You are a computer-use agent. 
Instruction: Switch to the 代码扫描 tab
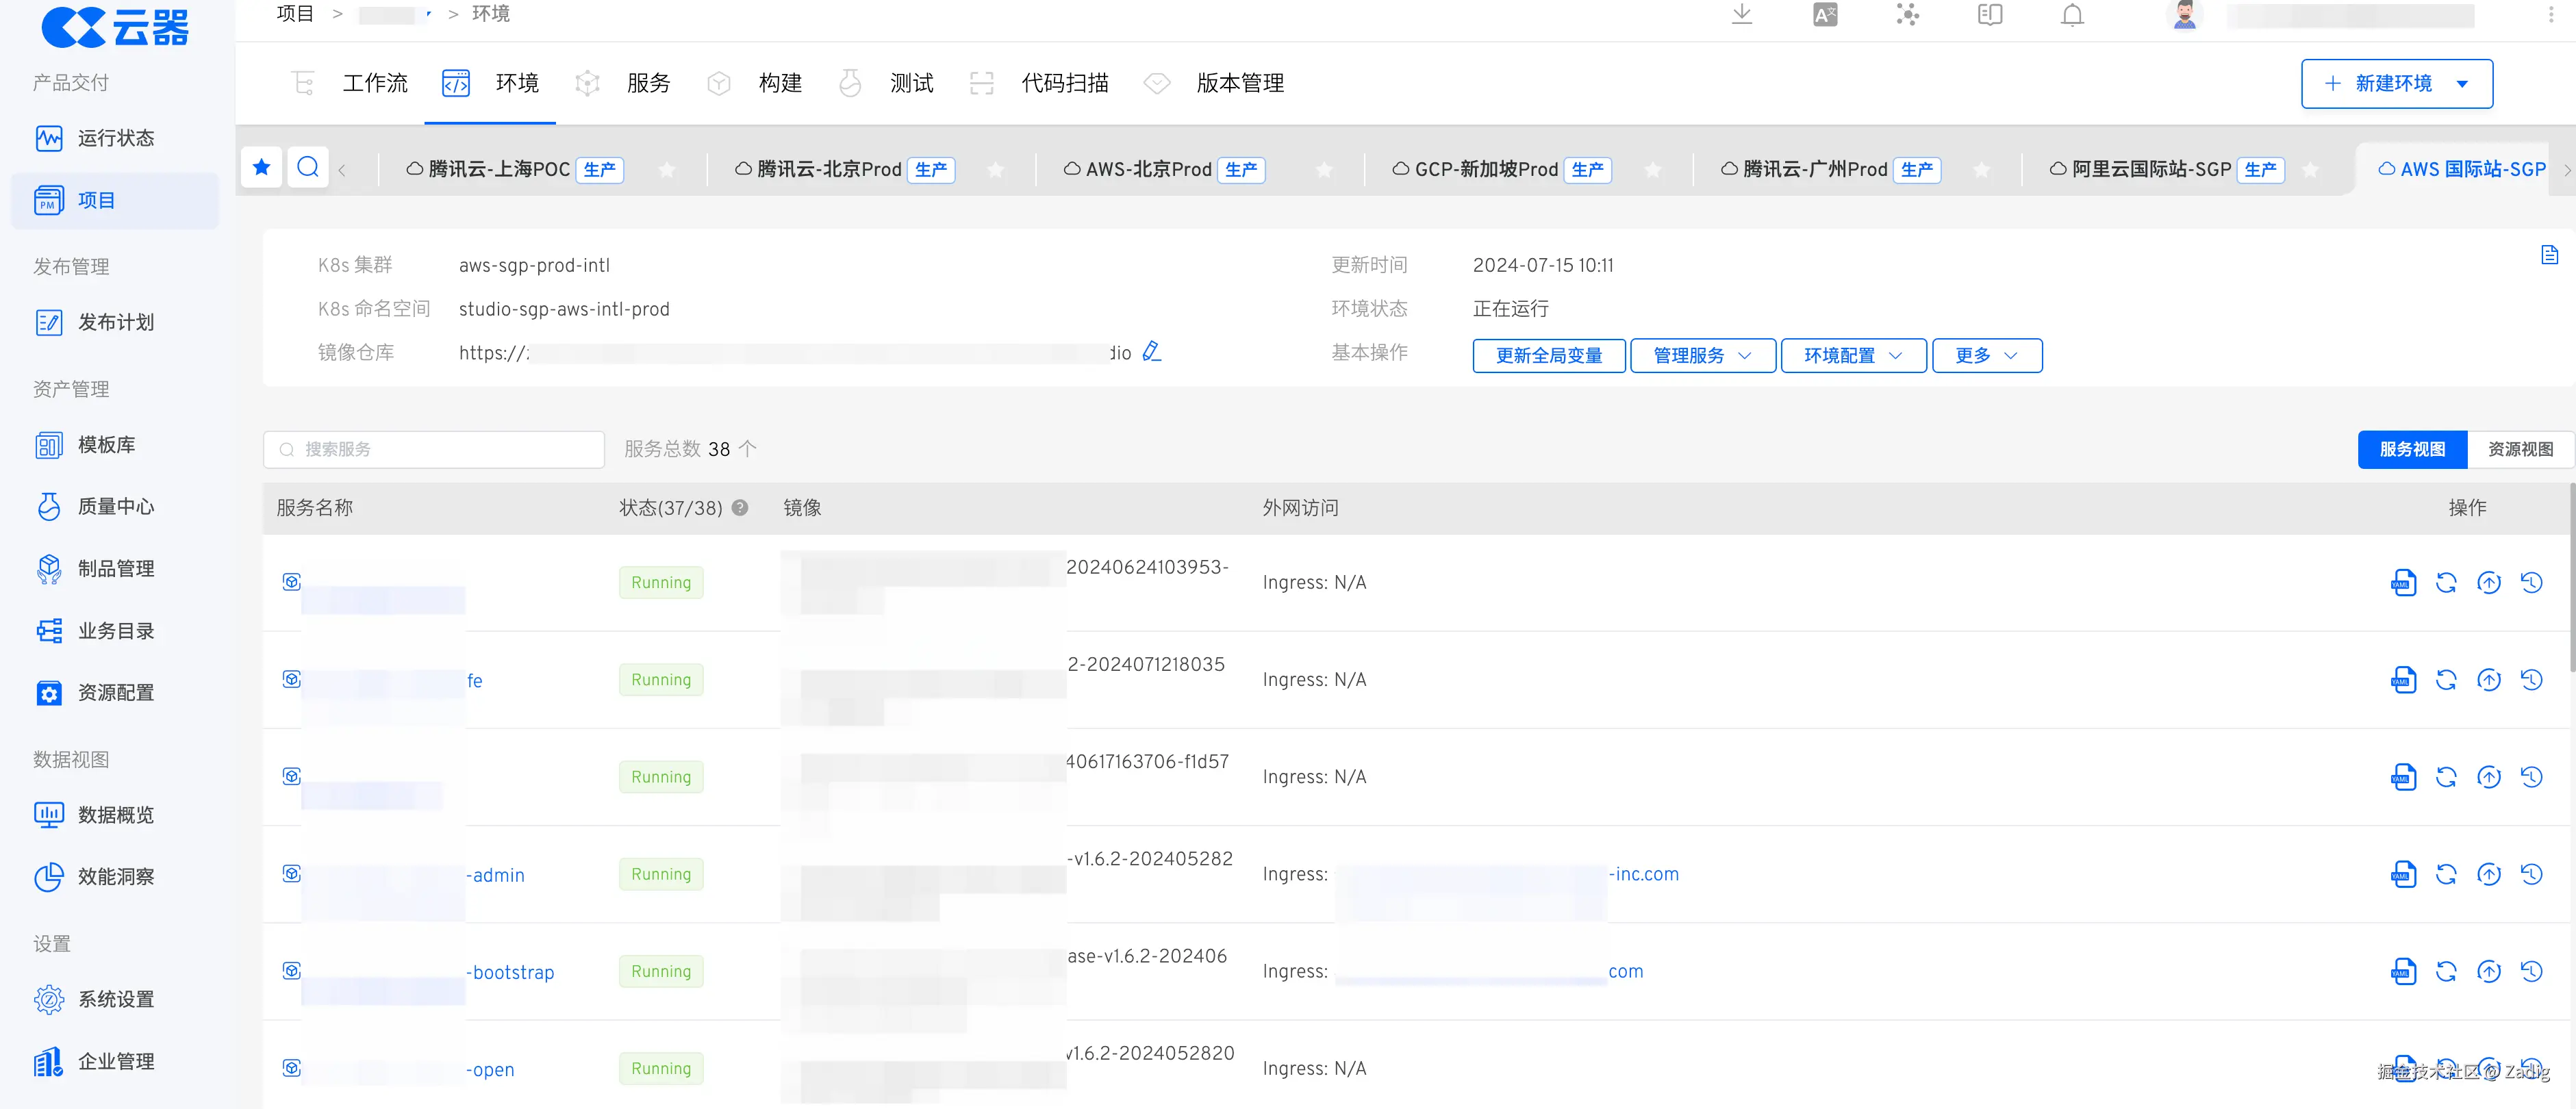pyautogui.click(x=1041, y=83)
